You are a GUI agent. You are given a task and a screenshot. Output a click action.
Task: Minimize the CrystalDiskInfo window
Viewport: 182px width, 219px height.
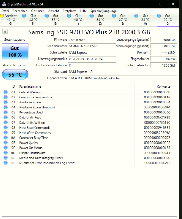(x=149, y=4)
